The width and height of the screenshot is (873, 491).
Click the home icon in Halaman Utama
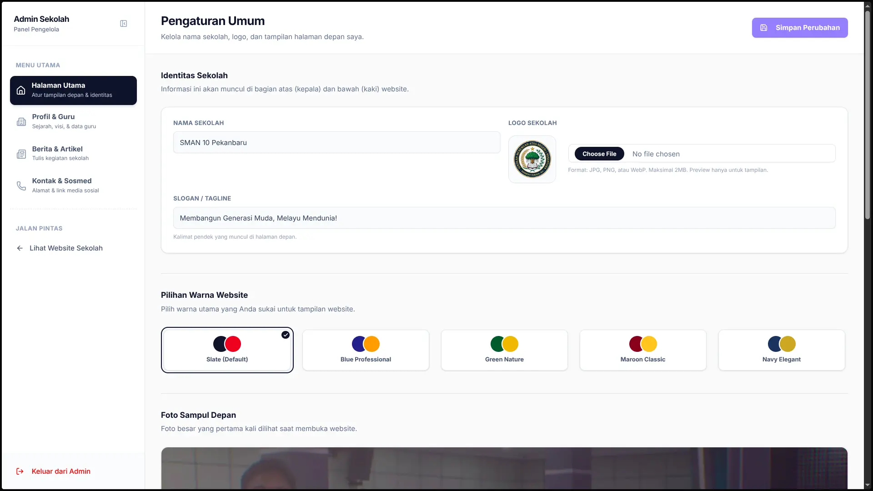[21, 90]
